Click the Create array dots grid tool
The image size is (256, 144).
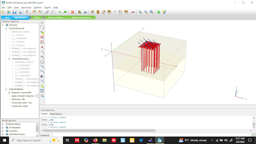pos(42,42)
